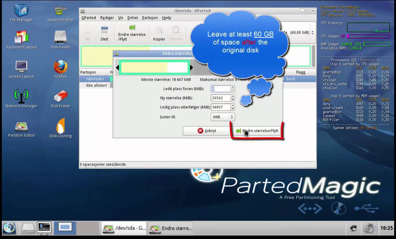Click the Endre størrelse/Flytt toolbar icon
396x239 pixels.
[x=132, y=33]
